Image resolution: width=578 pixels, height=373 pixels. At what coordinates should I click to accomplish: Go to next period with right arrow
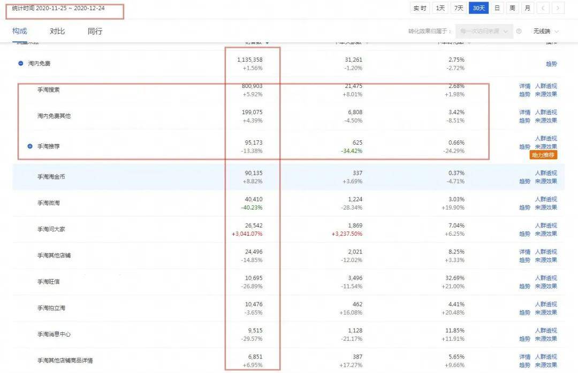point(558,8)
